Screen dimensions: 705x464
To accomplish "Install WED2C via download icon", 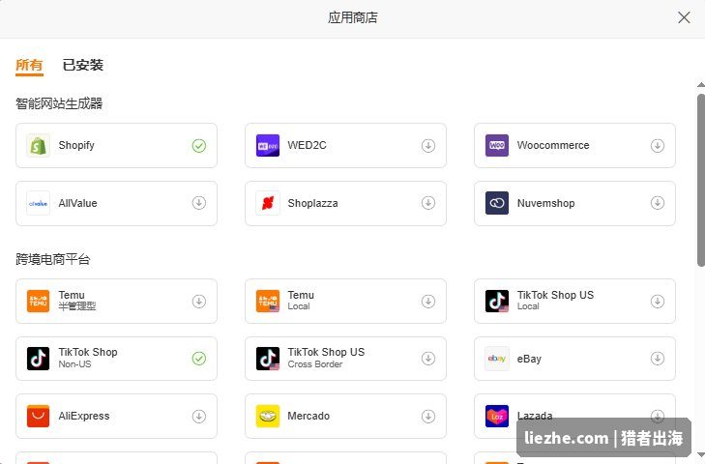I will [x=428, y=146].
